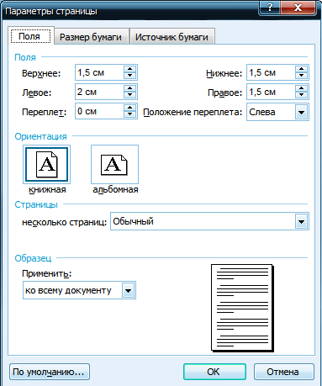Decrease the Верхнее margin with down arrow
The width and height of the screenshot is (322, 386).
129,76
